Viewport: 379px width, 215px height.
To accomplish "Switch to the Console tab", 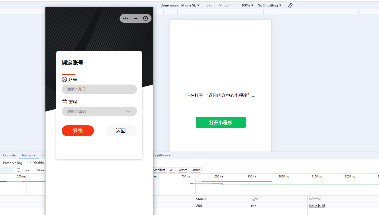I will coord(9,155).
